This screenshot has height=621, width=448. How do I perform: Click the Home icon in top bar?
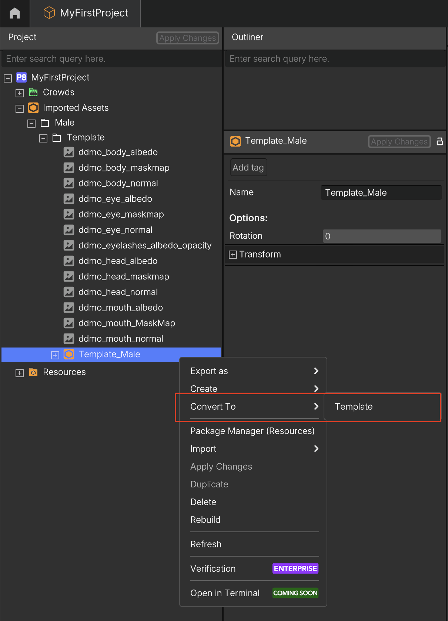(15, 13)
